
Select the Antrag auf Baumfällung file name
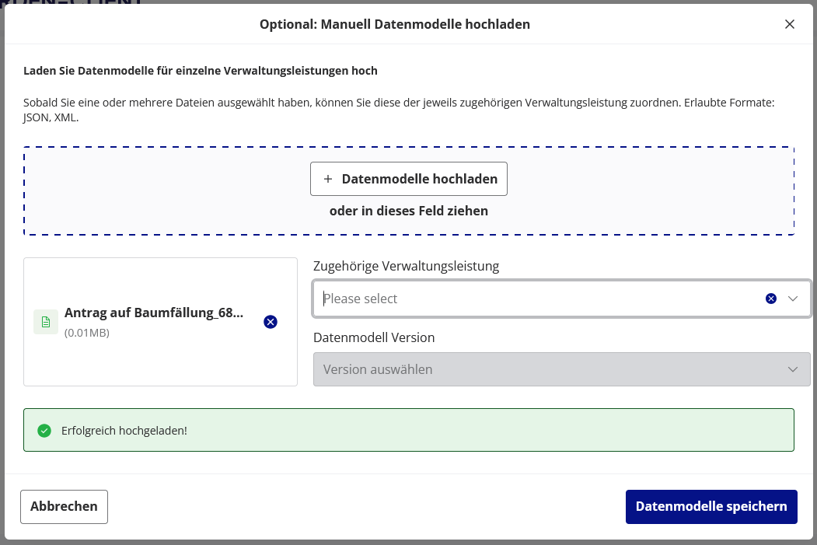click(154, 313)
